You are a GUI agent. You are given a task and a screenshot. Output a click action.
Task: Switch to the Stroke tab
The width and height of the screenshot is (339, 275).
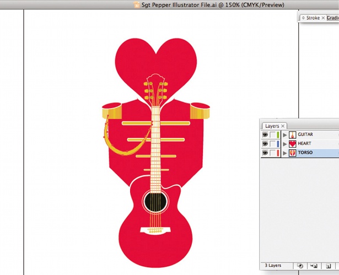[x=313, y=18]
